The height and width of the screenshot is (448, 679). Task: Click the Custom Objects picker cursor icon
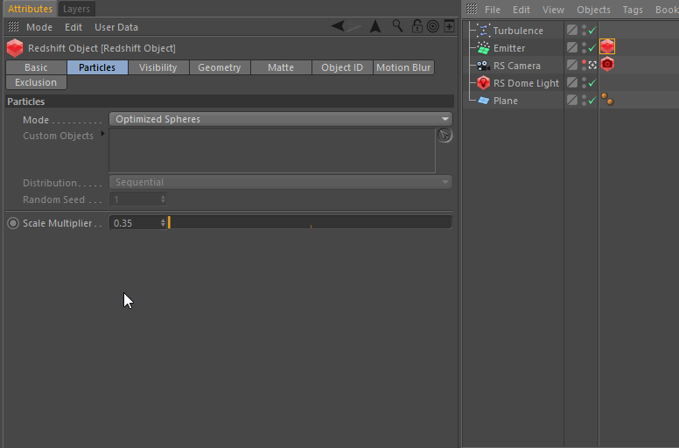444,136
